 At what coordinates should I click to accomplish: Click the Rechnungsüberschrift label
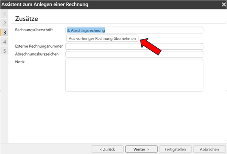[x=34, y=30]
